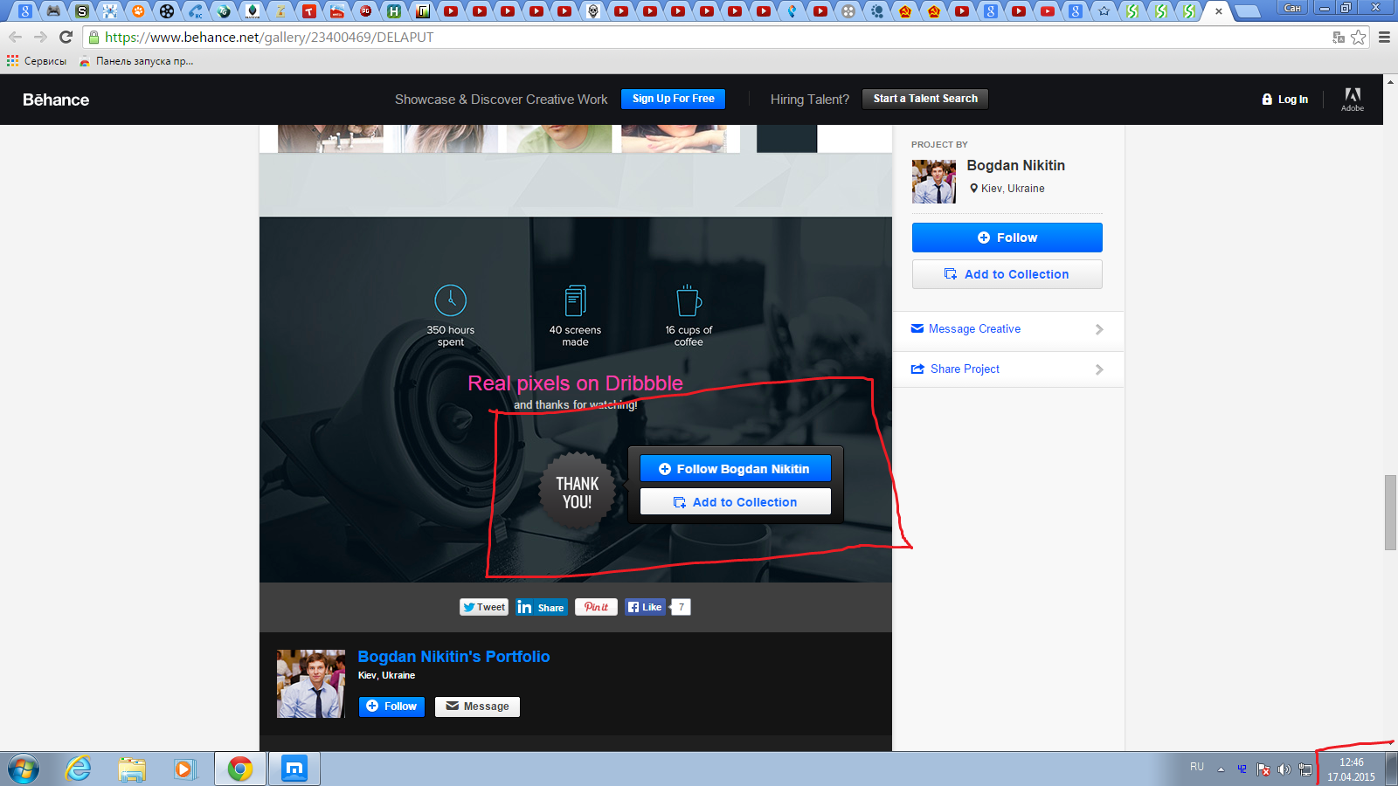
Task: Click the network tray icon
Action: pos(1305,769)
